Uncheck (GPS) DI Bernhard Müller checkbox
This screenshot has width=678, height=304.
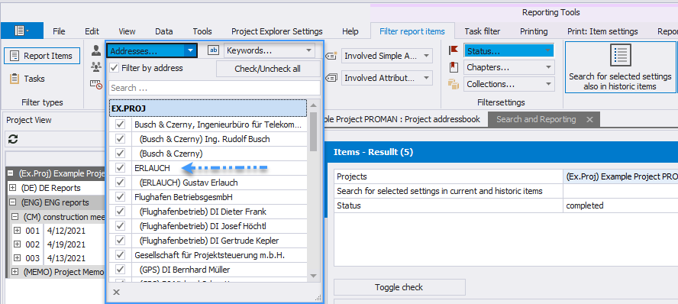point(121,270)
